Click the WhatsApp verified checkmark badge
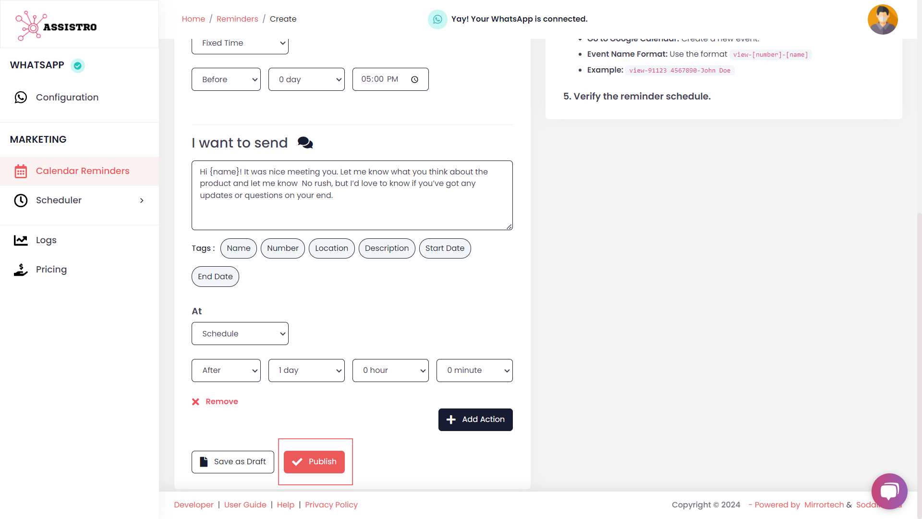The height and width of the screenshot is (519, 922). 78,65
